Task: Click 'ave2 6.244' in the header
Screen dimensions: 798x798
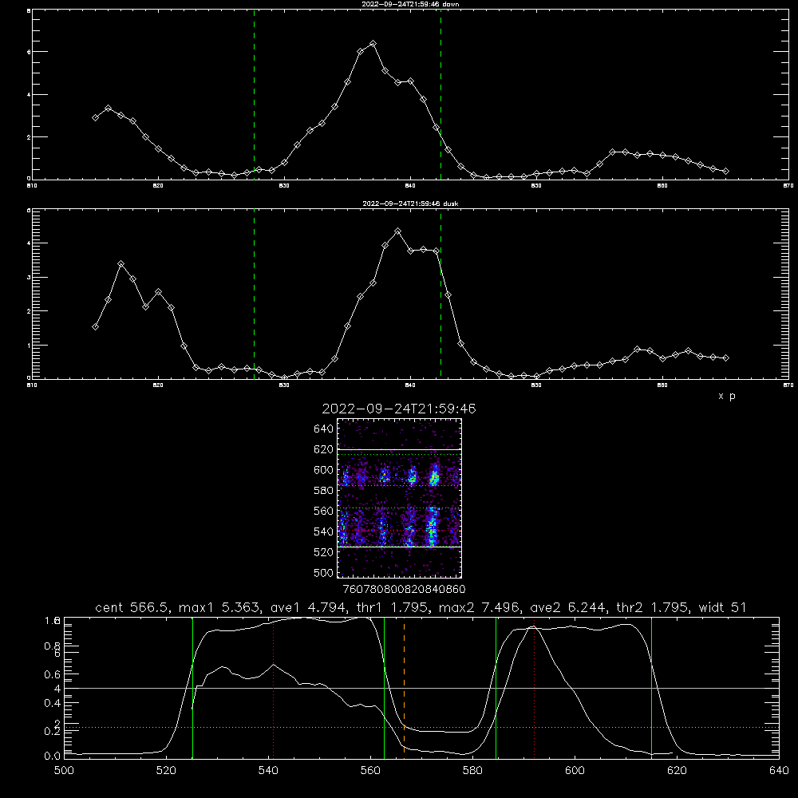Action: [x=568, y=607]
